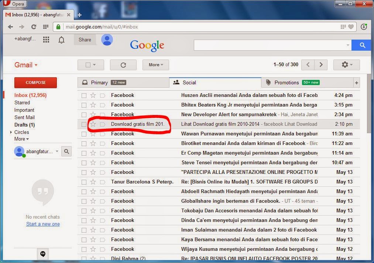The image size is (374, 263).
Task: Open the Gmail product dropdown
Action: [x=26, y=65]
